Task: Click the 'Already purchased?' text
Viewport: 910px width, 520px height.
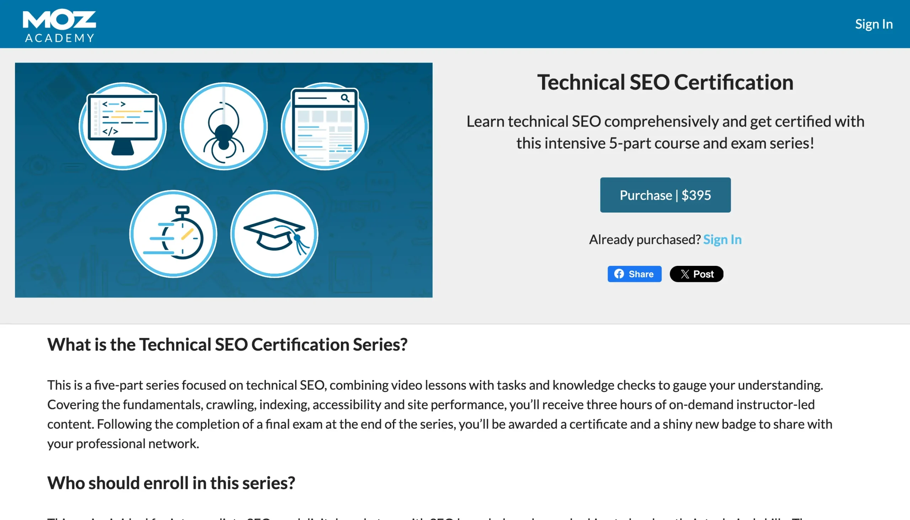Action: tap(645, 239)
